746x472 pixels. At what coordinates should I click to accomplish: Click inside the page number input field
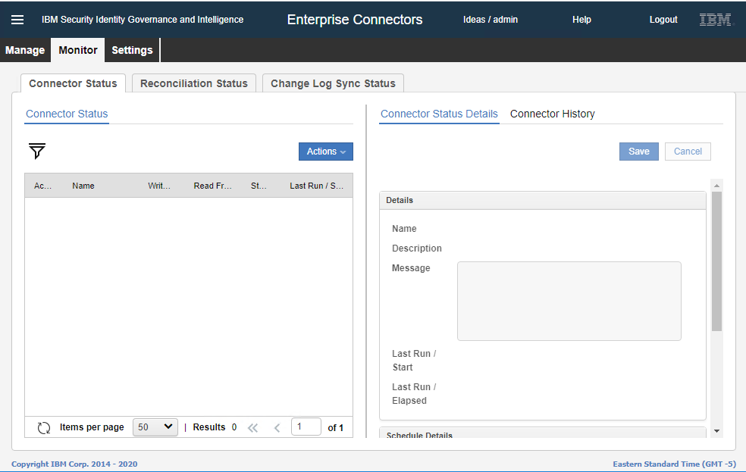pyautogui.click(x=306, y=427)
